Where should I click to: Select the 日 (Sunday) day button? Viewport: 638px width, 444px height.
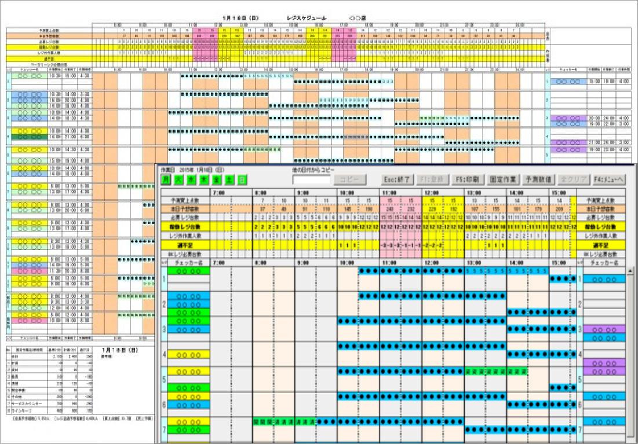click(242, 179)
